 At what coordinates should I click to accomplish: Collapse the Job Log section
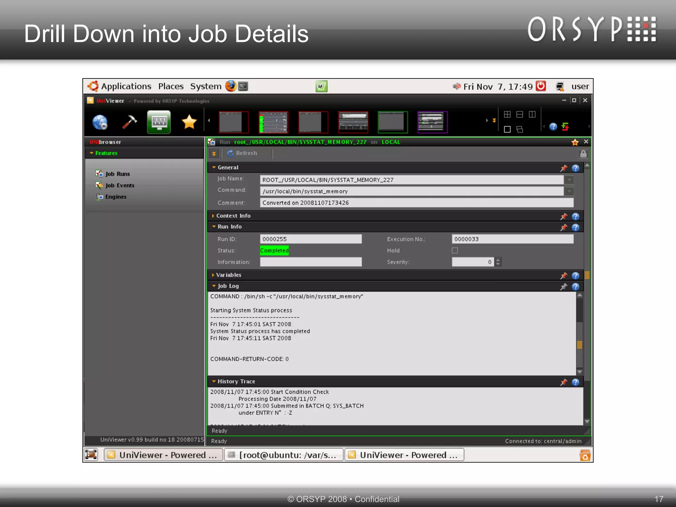point(214,286)
